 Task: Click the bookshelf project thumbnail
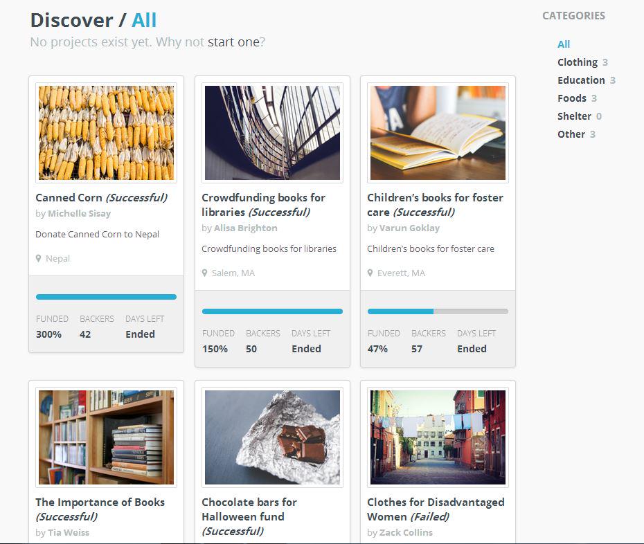107,437
